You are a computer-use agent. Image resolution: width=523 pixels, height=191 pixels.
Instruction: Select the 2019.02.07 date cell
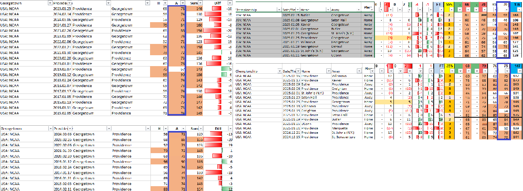click(x=62, y=69)
